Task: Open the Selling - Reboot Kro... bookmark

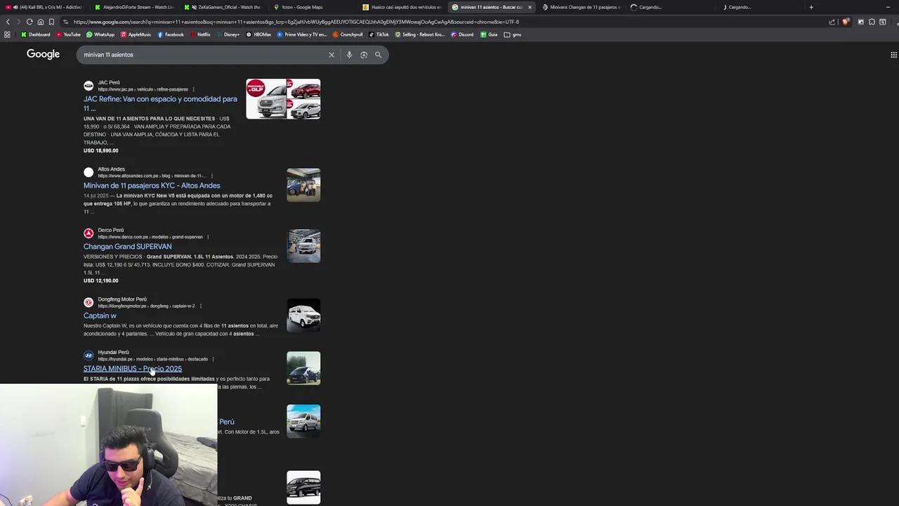Action: [x=420, y=34]
